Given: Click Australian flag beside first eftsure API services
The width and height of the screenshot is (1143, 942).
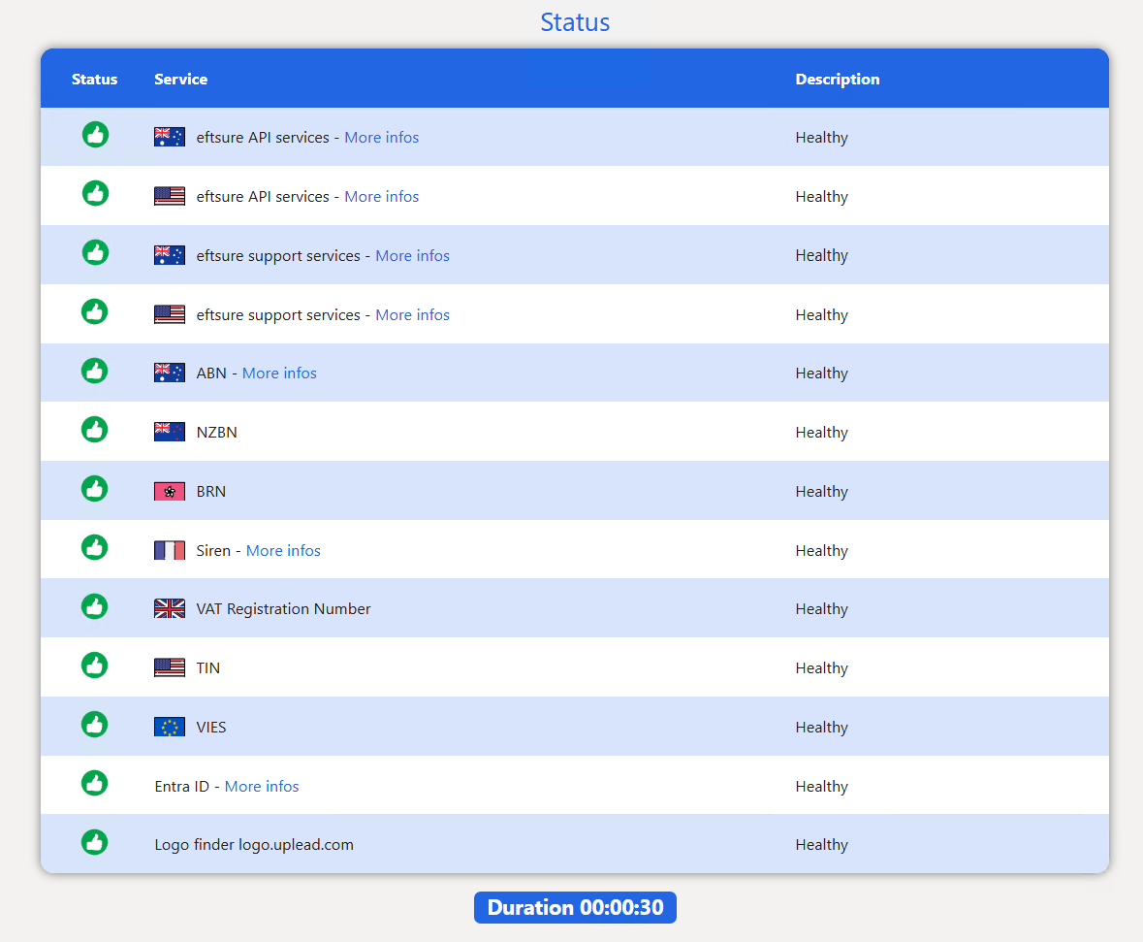Looking at the screenshot, I should 169,137.
